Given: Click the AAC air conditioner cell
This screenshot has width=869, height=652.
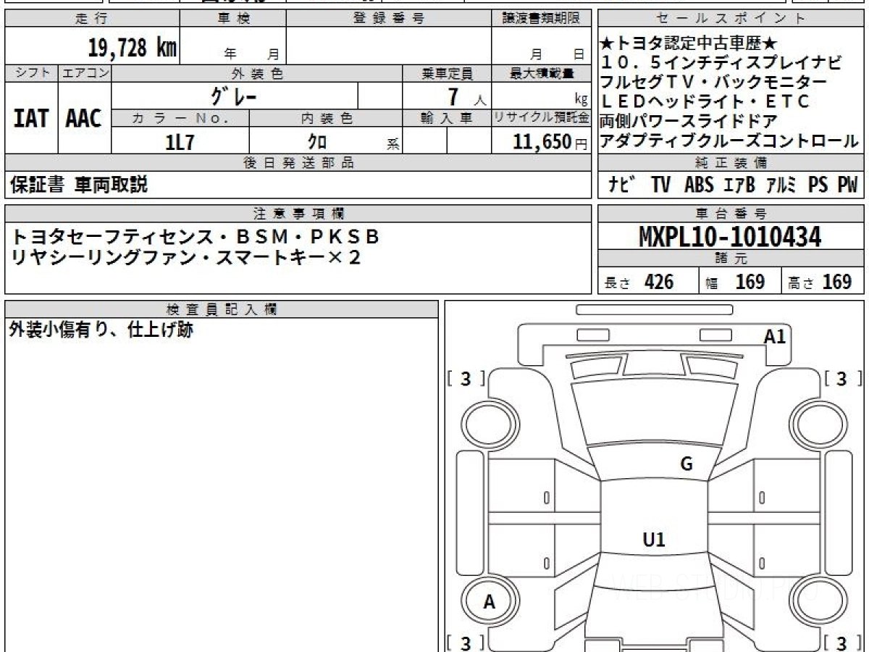Looking at the screenshot, I should pos(85,118).
